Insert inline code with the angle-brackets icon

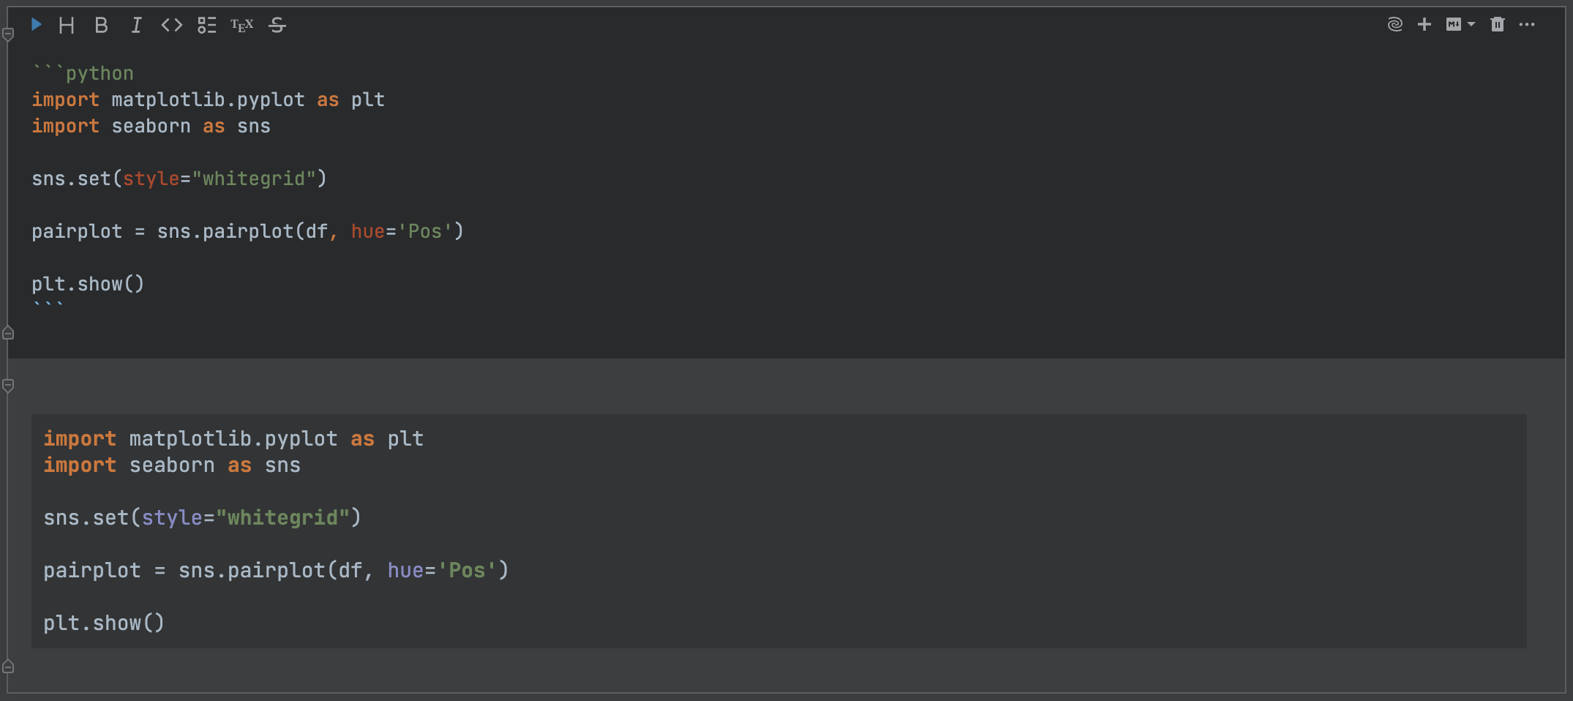[171, 26]
